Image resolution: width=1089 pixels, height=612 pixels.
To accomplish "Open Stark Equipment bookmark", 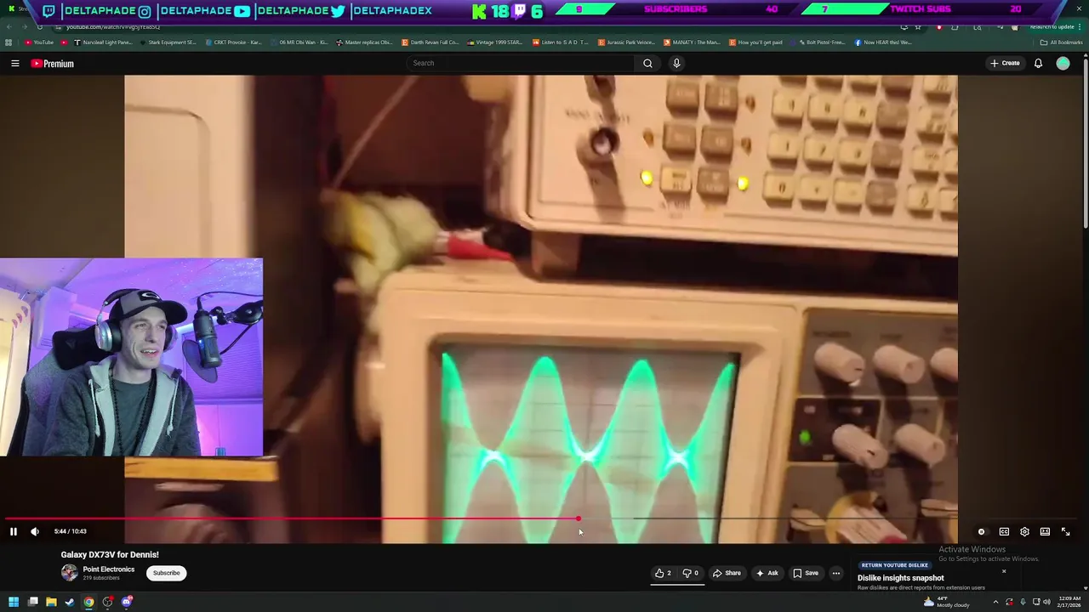I will coord(168,42).
